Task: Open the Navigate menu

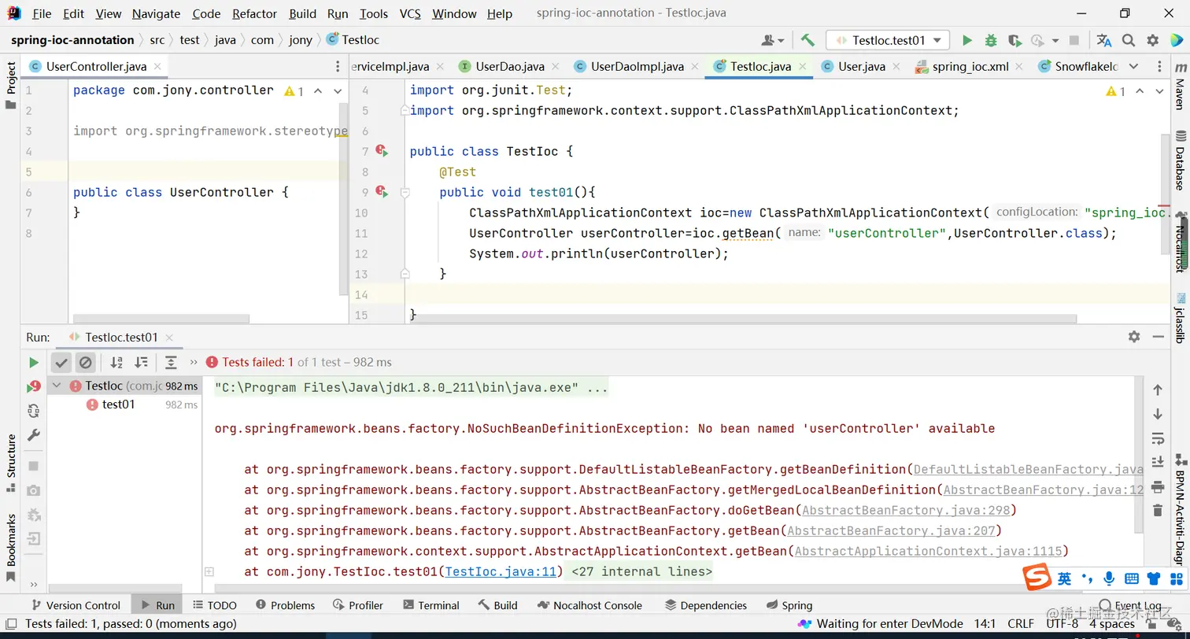Action: [x=156, y=13]
